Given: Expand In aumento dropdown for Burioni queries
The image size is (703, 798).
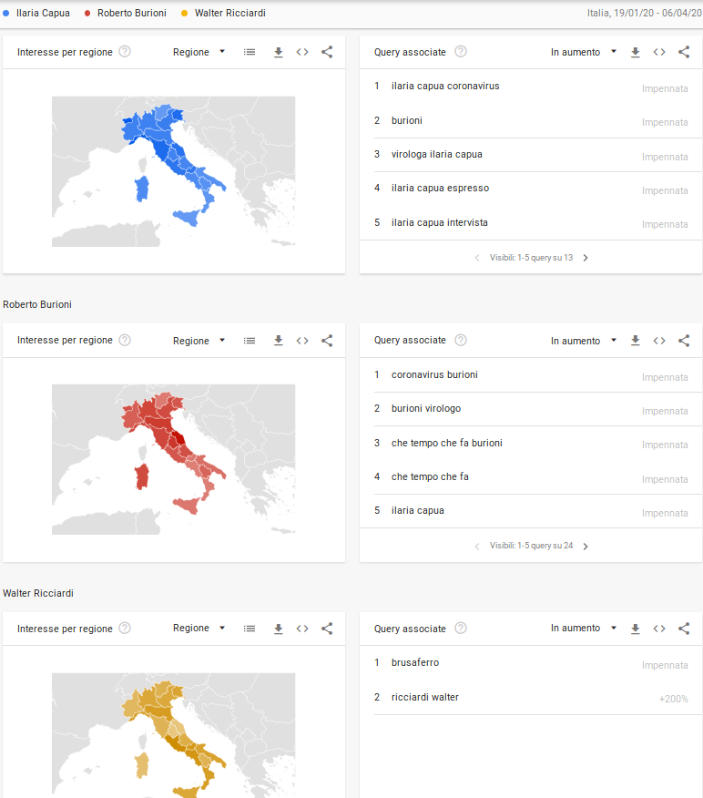Looking at the screenshot, I should (584, 341).
